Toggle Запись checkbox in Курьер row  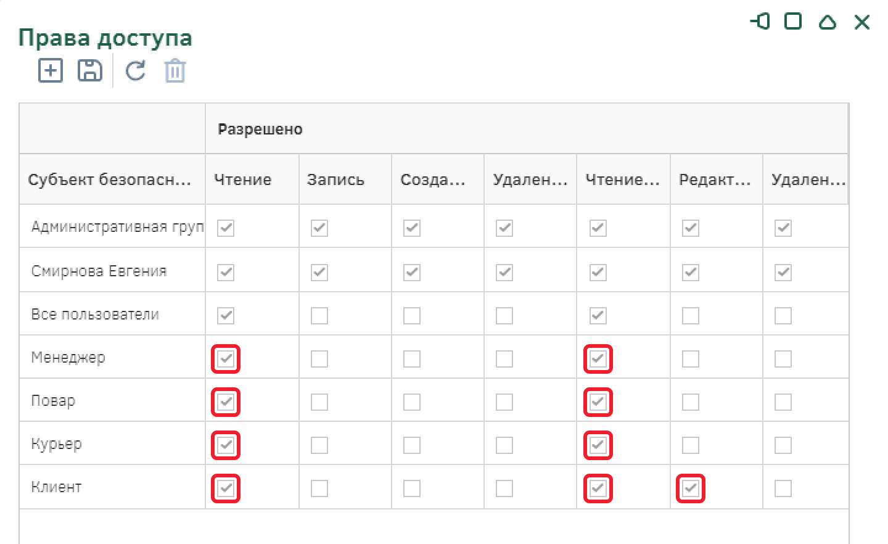pos(319,445)
